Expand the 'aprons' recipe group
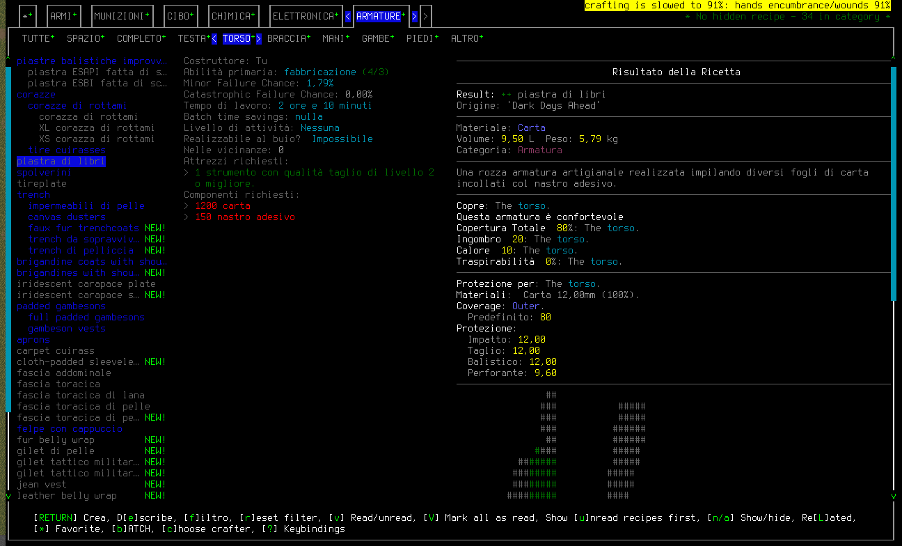The width and height of the screenshot is (902, 546). point(33,339)
